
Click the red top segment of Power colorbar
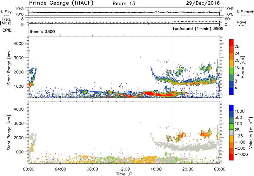[x=231, y=43]
